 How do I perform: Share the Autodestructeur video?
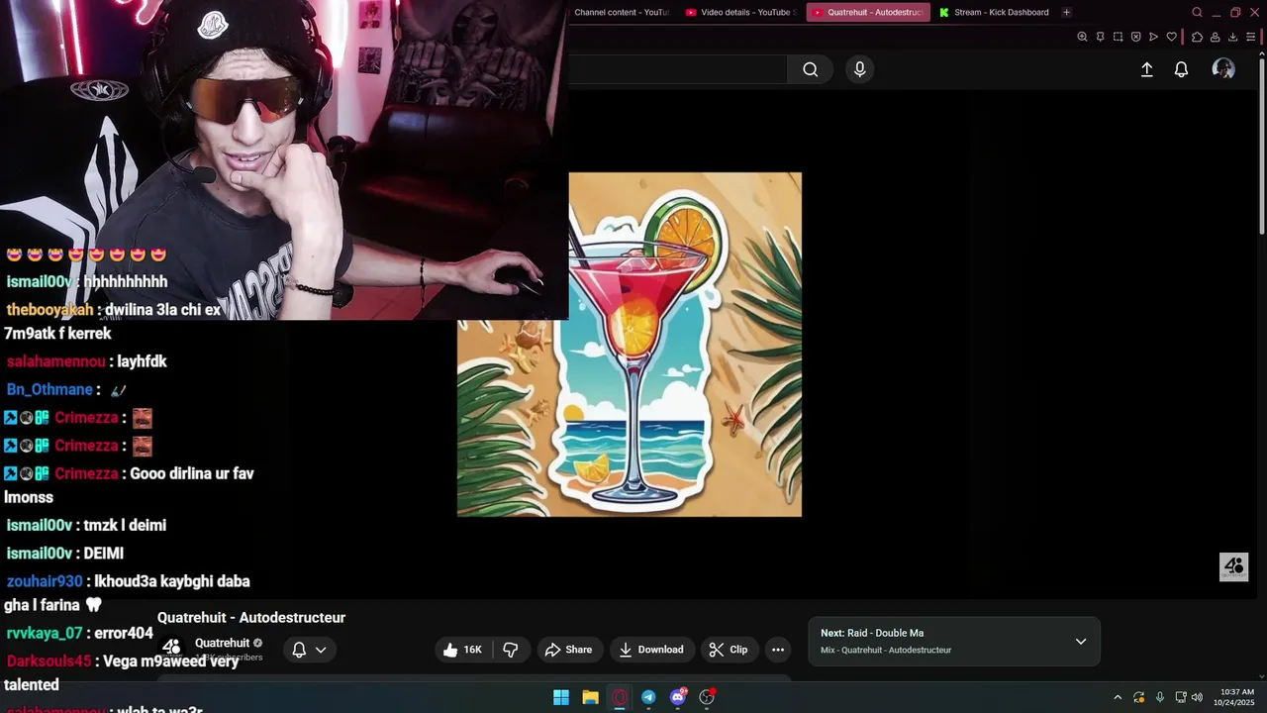point(569,650)
